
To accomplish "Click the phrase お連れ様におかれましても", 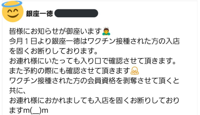I will pos(52,100).
